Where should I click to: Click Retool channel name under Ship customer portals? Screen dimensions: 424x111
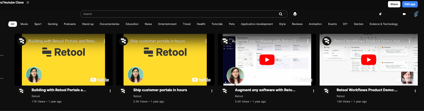137,96
